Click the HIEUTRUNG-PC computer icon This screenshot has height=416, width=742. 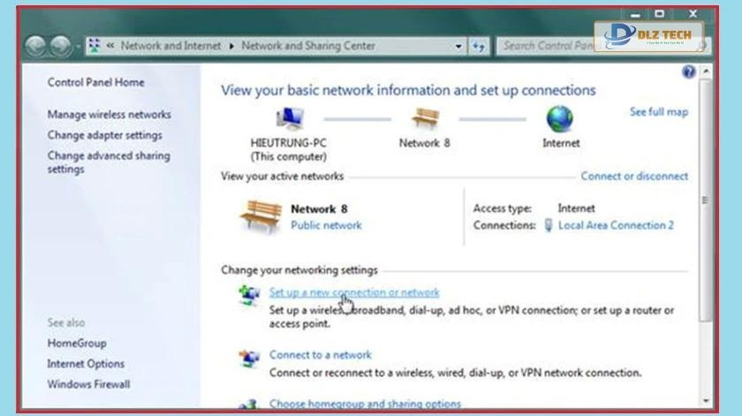coord(289,118)
